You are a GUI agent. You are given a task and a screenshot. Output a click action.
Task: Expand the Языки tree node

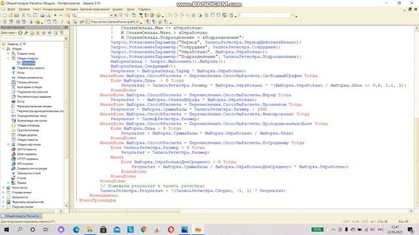point(9,183)
